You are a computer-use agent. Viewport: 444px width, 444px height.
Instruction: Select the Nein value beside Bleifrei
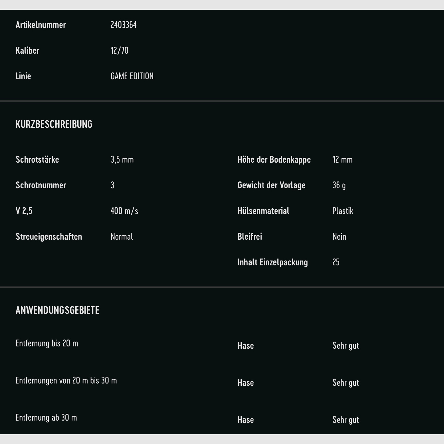click(339, 237)
